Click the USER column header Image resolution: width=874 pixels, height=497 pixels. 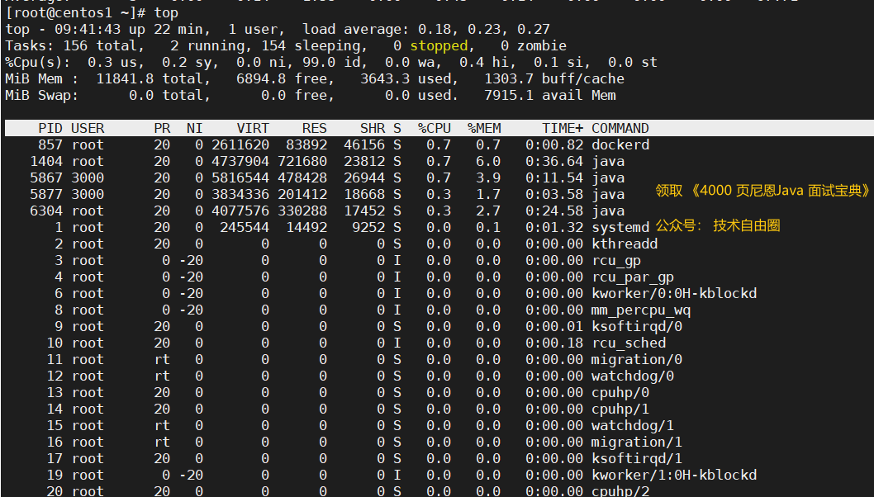pyautogui.click(x=88, y=128)
